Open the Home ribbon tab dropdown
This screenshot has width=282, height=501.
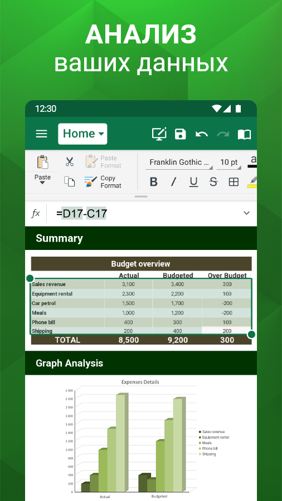tap(83, 134)
